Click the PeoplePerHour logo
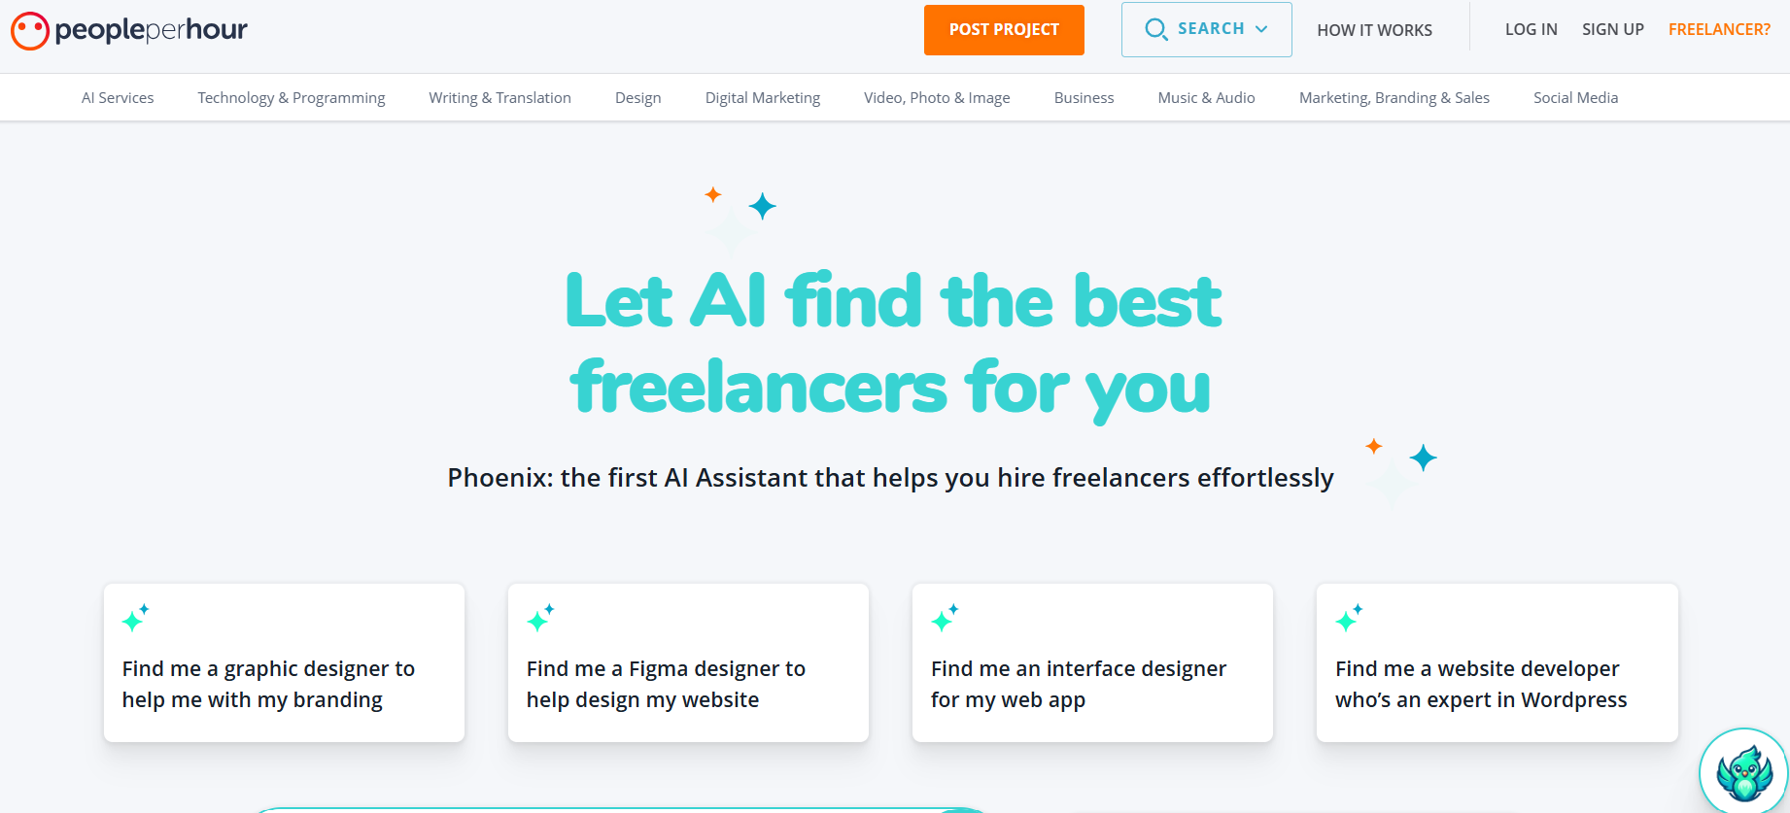 (x=129, y=30)
